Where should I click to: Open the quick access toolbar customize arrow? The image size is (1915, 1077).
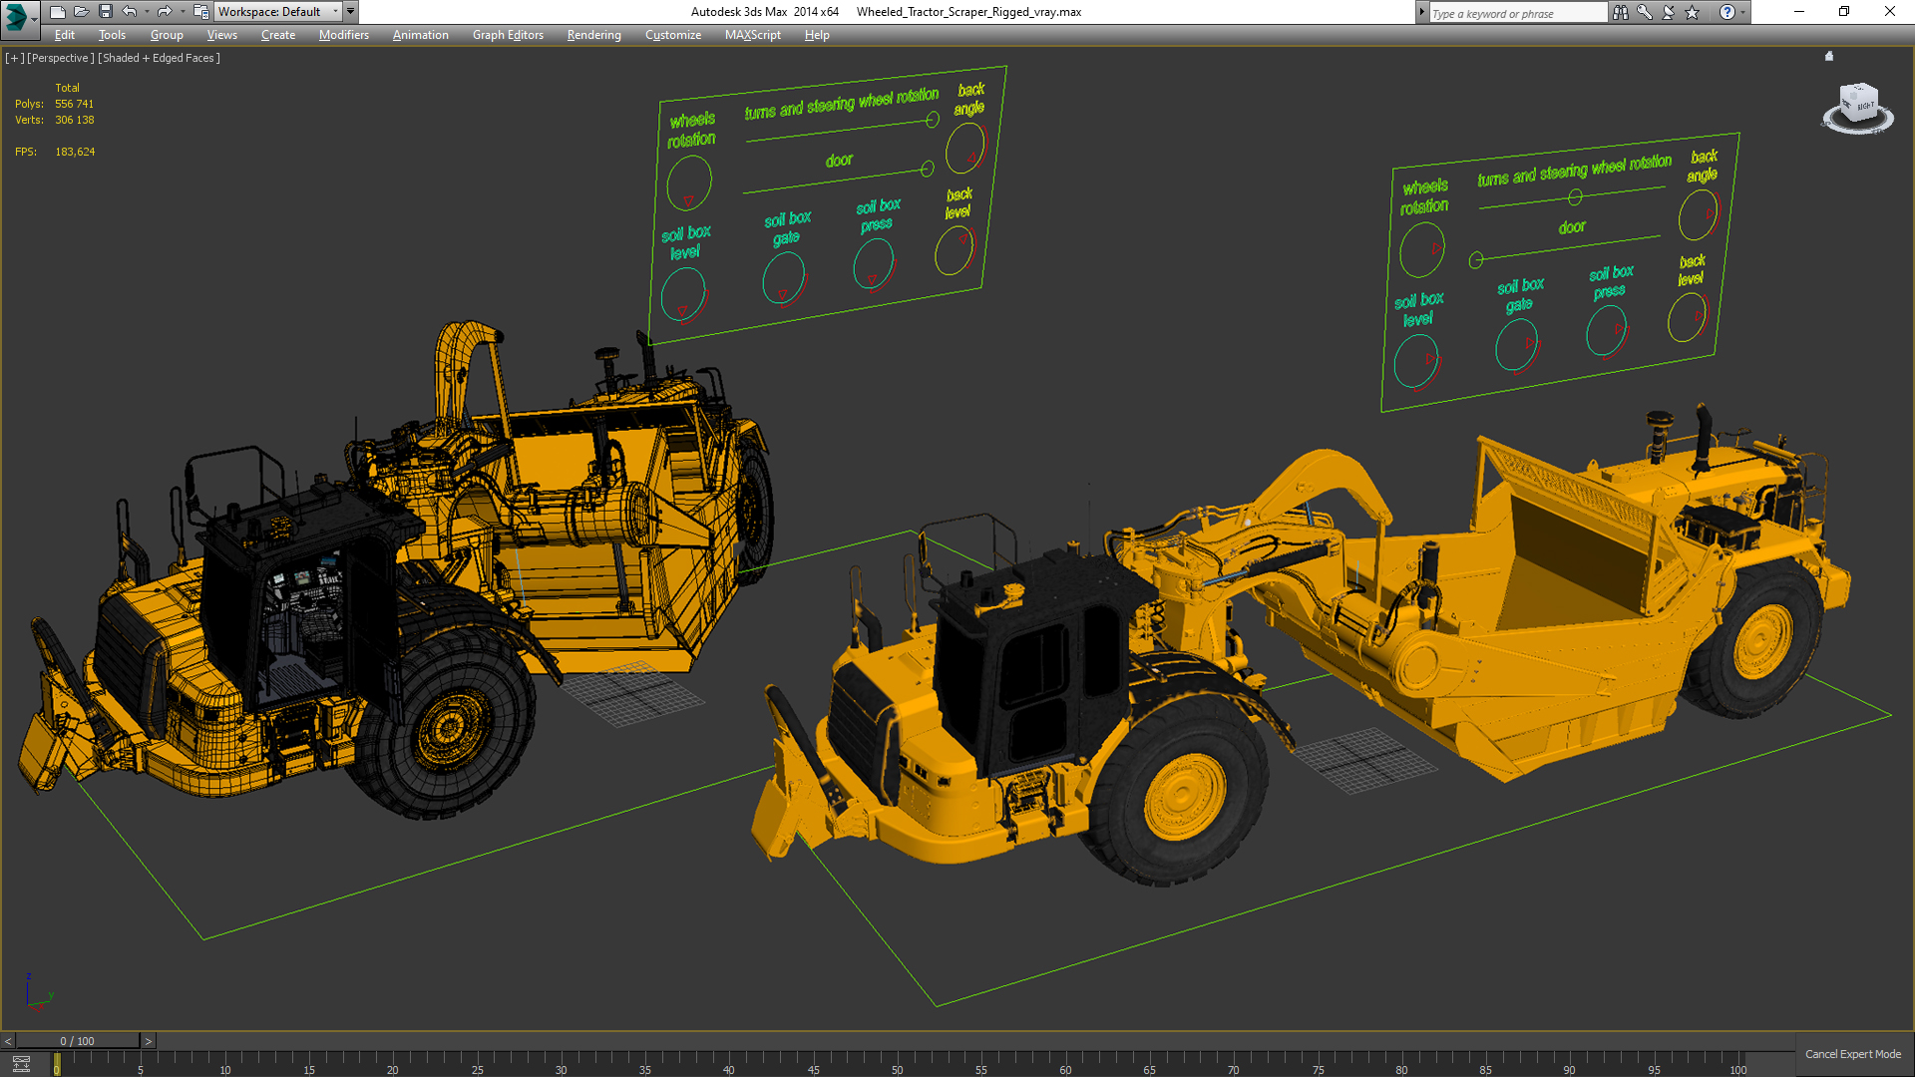click(x=350, y=12)
